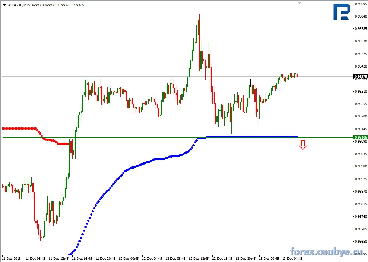Click the 12 Dec 04:45 time label
The width and height of the screenshot is (368, 262).
[152, 259]
